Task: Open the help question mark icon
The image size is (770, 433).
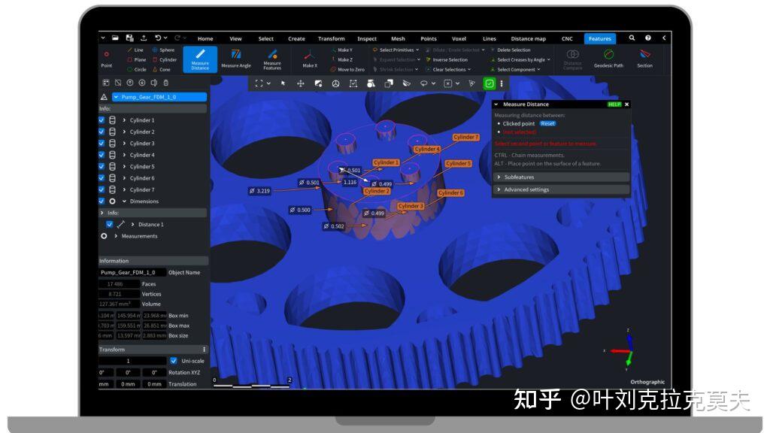Action: coord(647,38)
